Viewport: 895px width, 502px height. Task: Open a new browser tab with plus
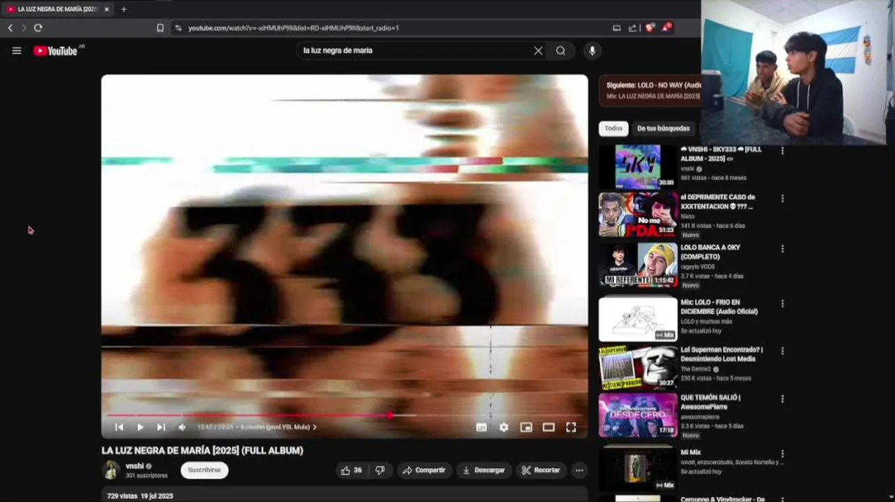tap(123, 9)
